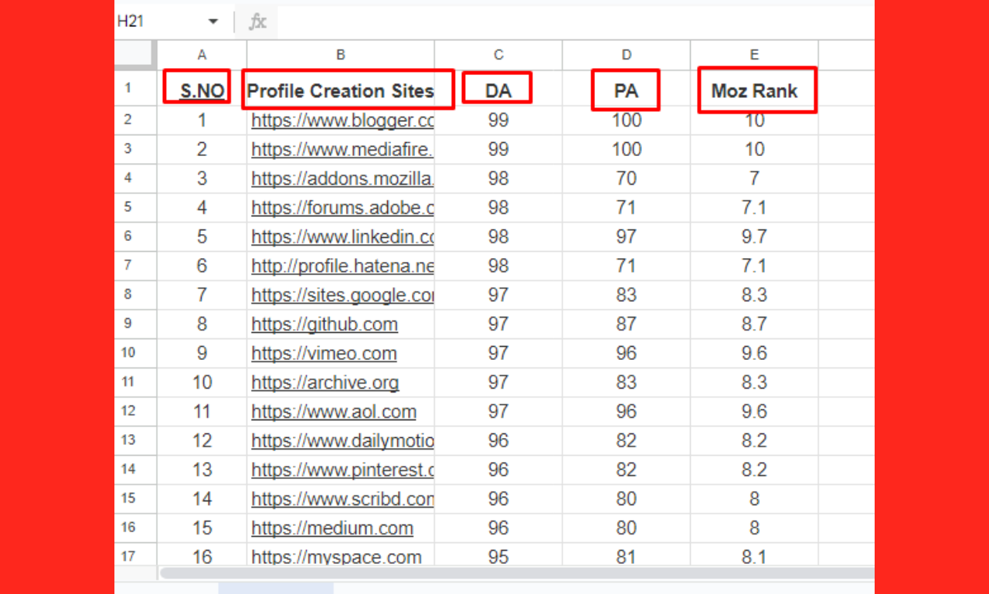Open the myspace.com link
The height and width of the screenshot is (594, 989).
[x=336, y=557]
